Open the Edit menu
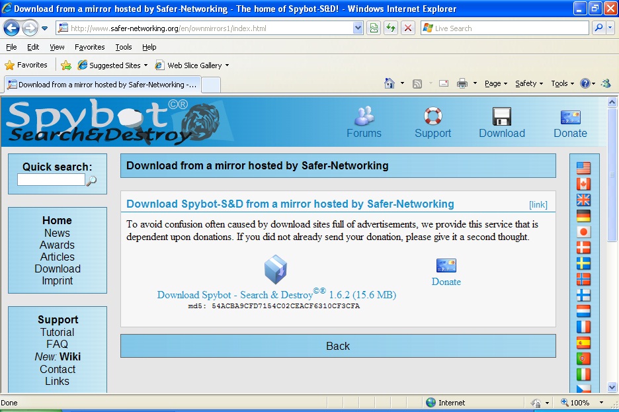 pos(33,47)
